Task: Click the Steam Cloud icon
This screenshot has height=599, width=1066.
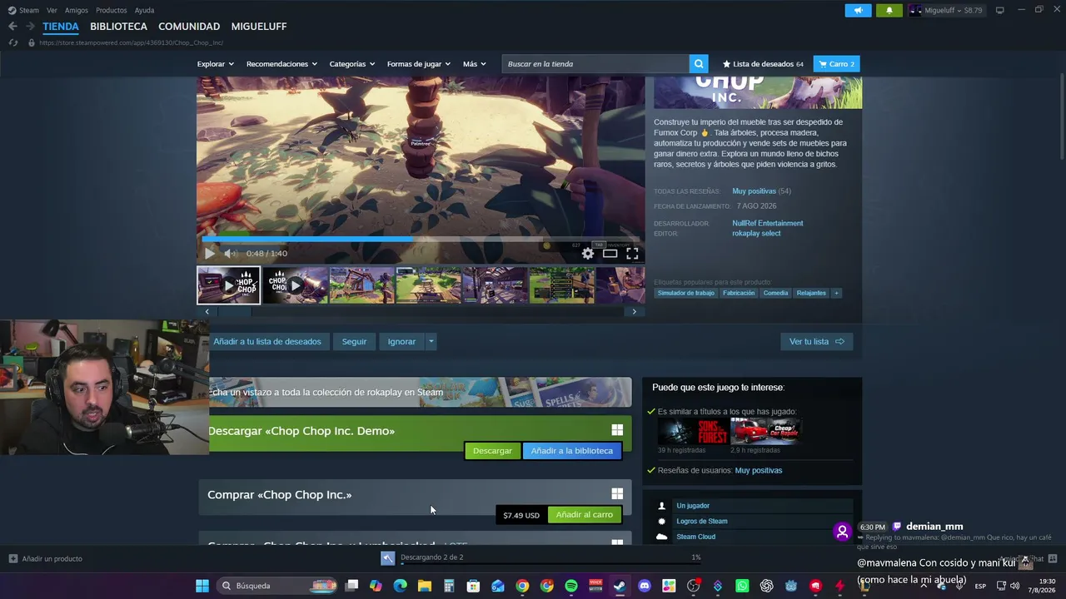Action: [x=662, y=537]
